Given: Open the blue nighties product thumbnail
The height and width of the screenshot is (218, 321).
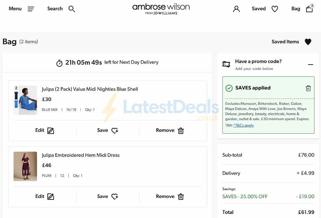Looking at the screenshot, I should tap(25, 100).
